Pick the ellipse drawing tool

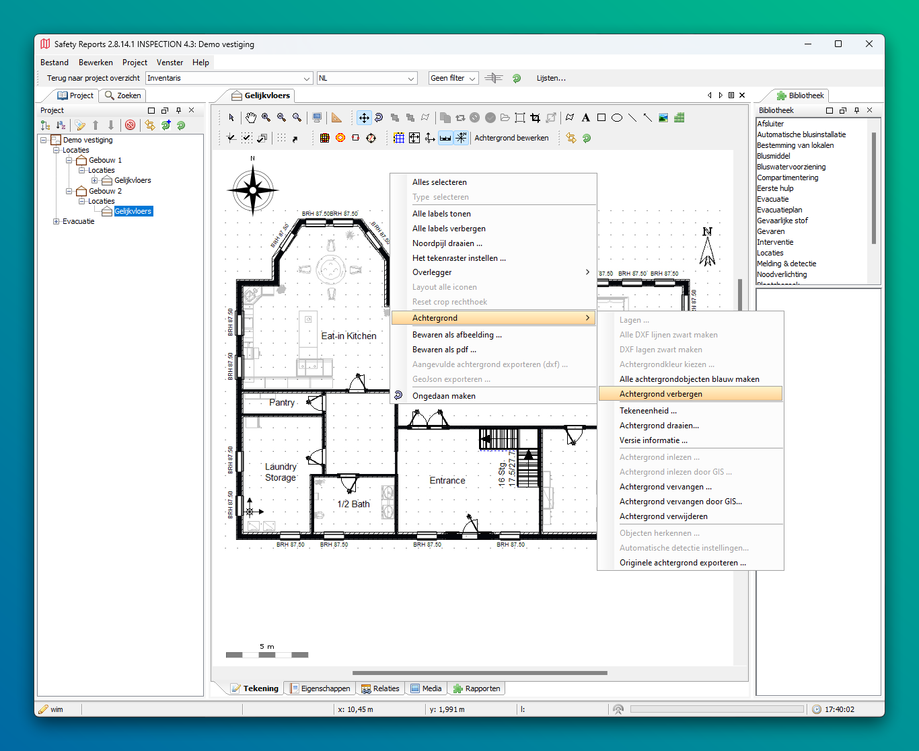point(617,118)
